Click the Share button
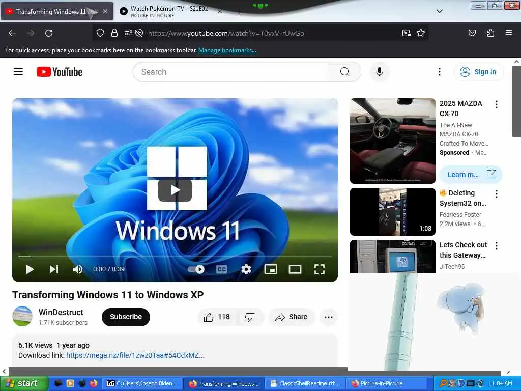This screenshot has width=521, height=391. pyautogui.click(x=292, y=317)
